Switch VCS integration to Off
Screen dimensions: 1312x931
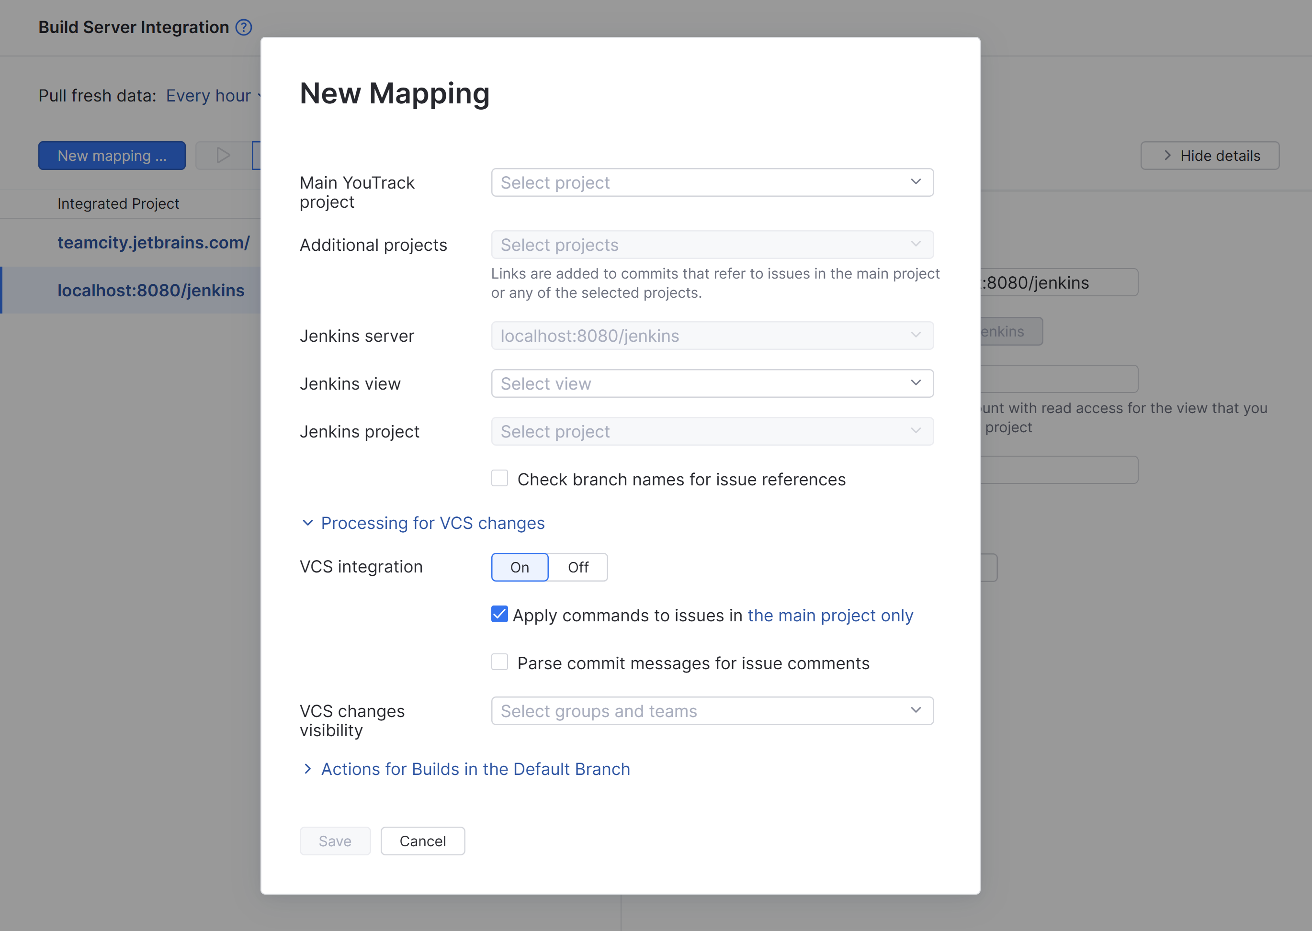click(578, 567)
